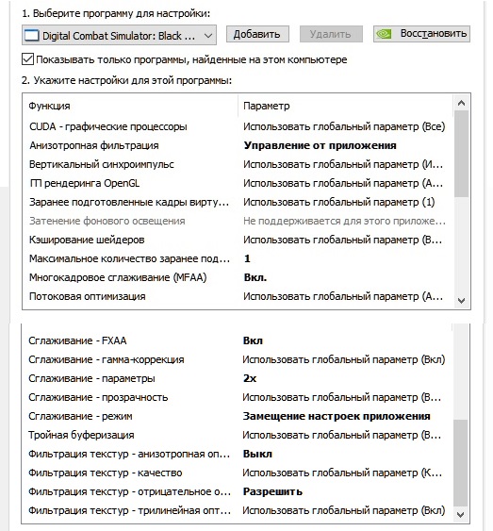Select 'Сглаживание - прозрачность' row

pyautogui.click(x=238, y=397)
